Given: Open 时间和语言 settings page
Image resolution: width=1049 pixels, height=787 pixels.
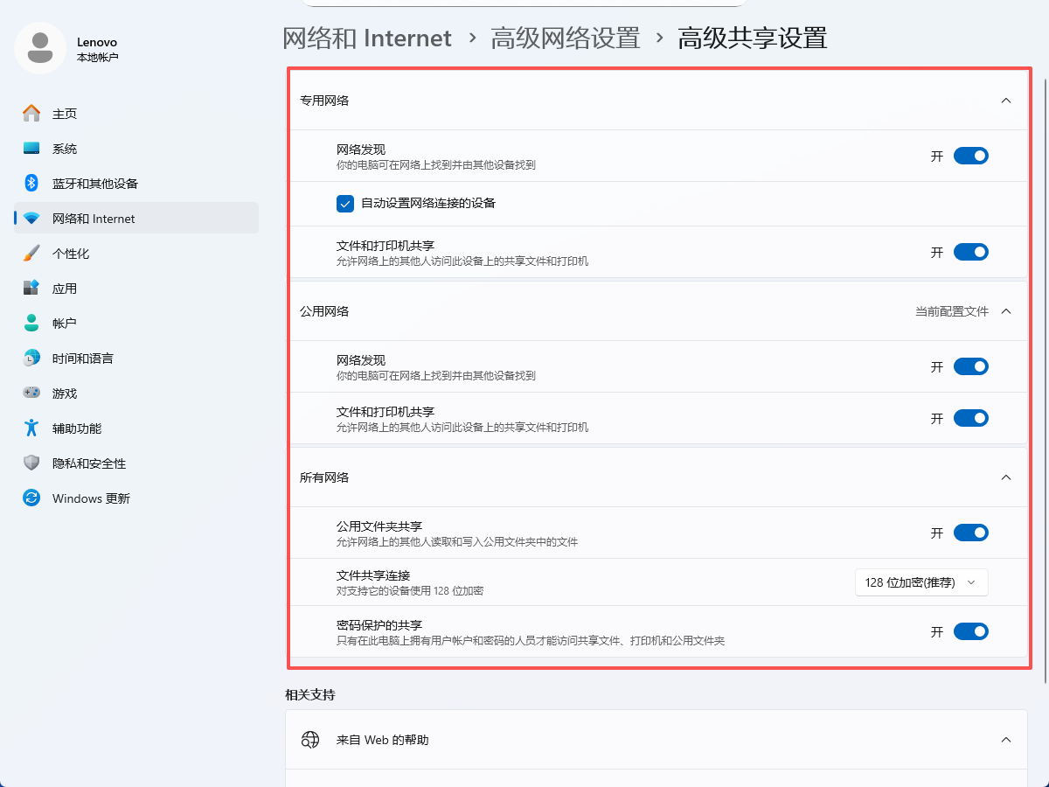Looking at the screenshot, I should 82,359.
